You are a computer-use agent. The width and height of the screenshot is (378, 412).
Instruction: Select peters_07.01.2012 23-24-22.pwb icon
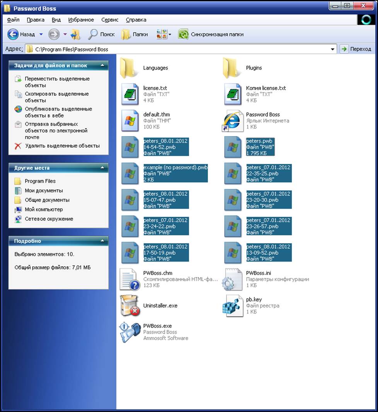coord(130,226)
